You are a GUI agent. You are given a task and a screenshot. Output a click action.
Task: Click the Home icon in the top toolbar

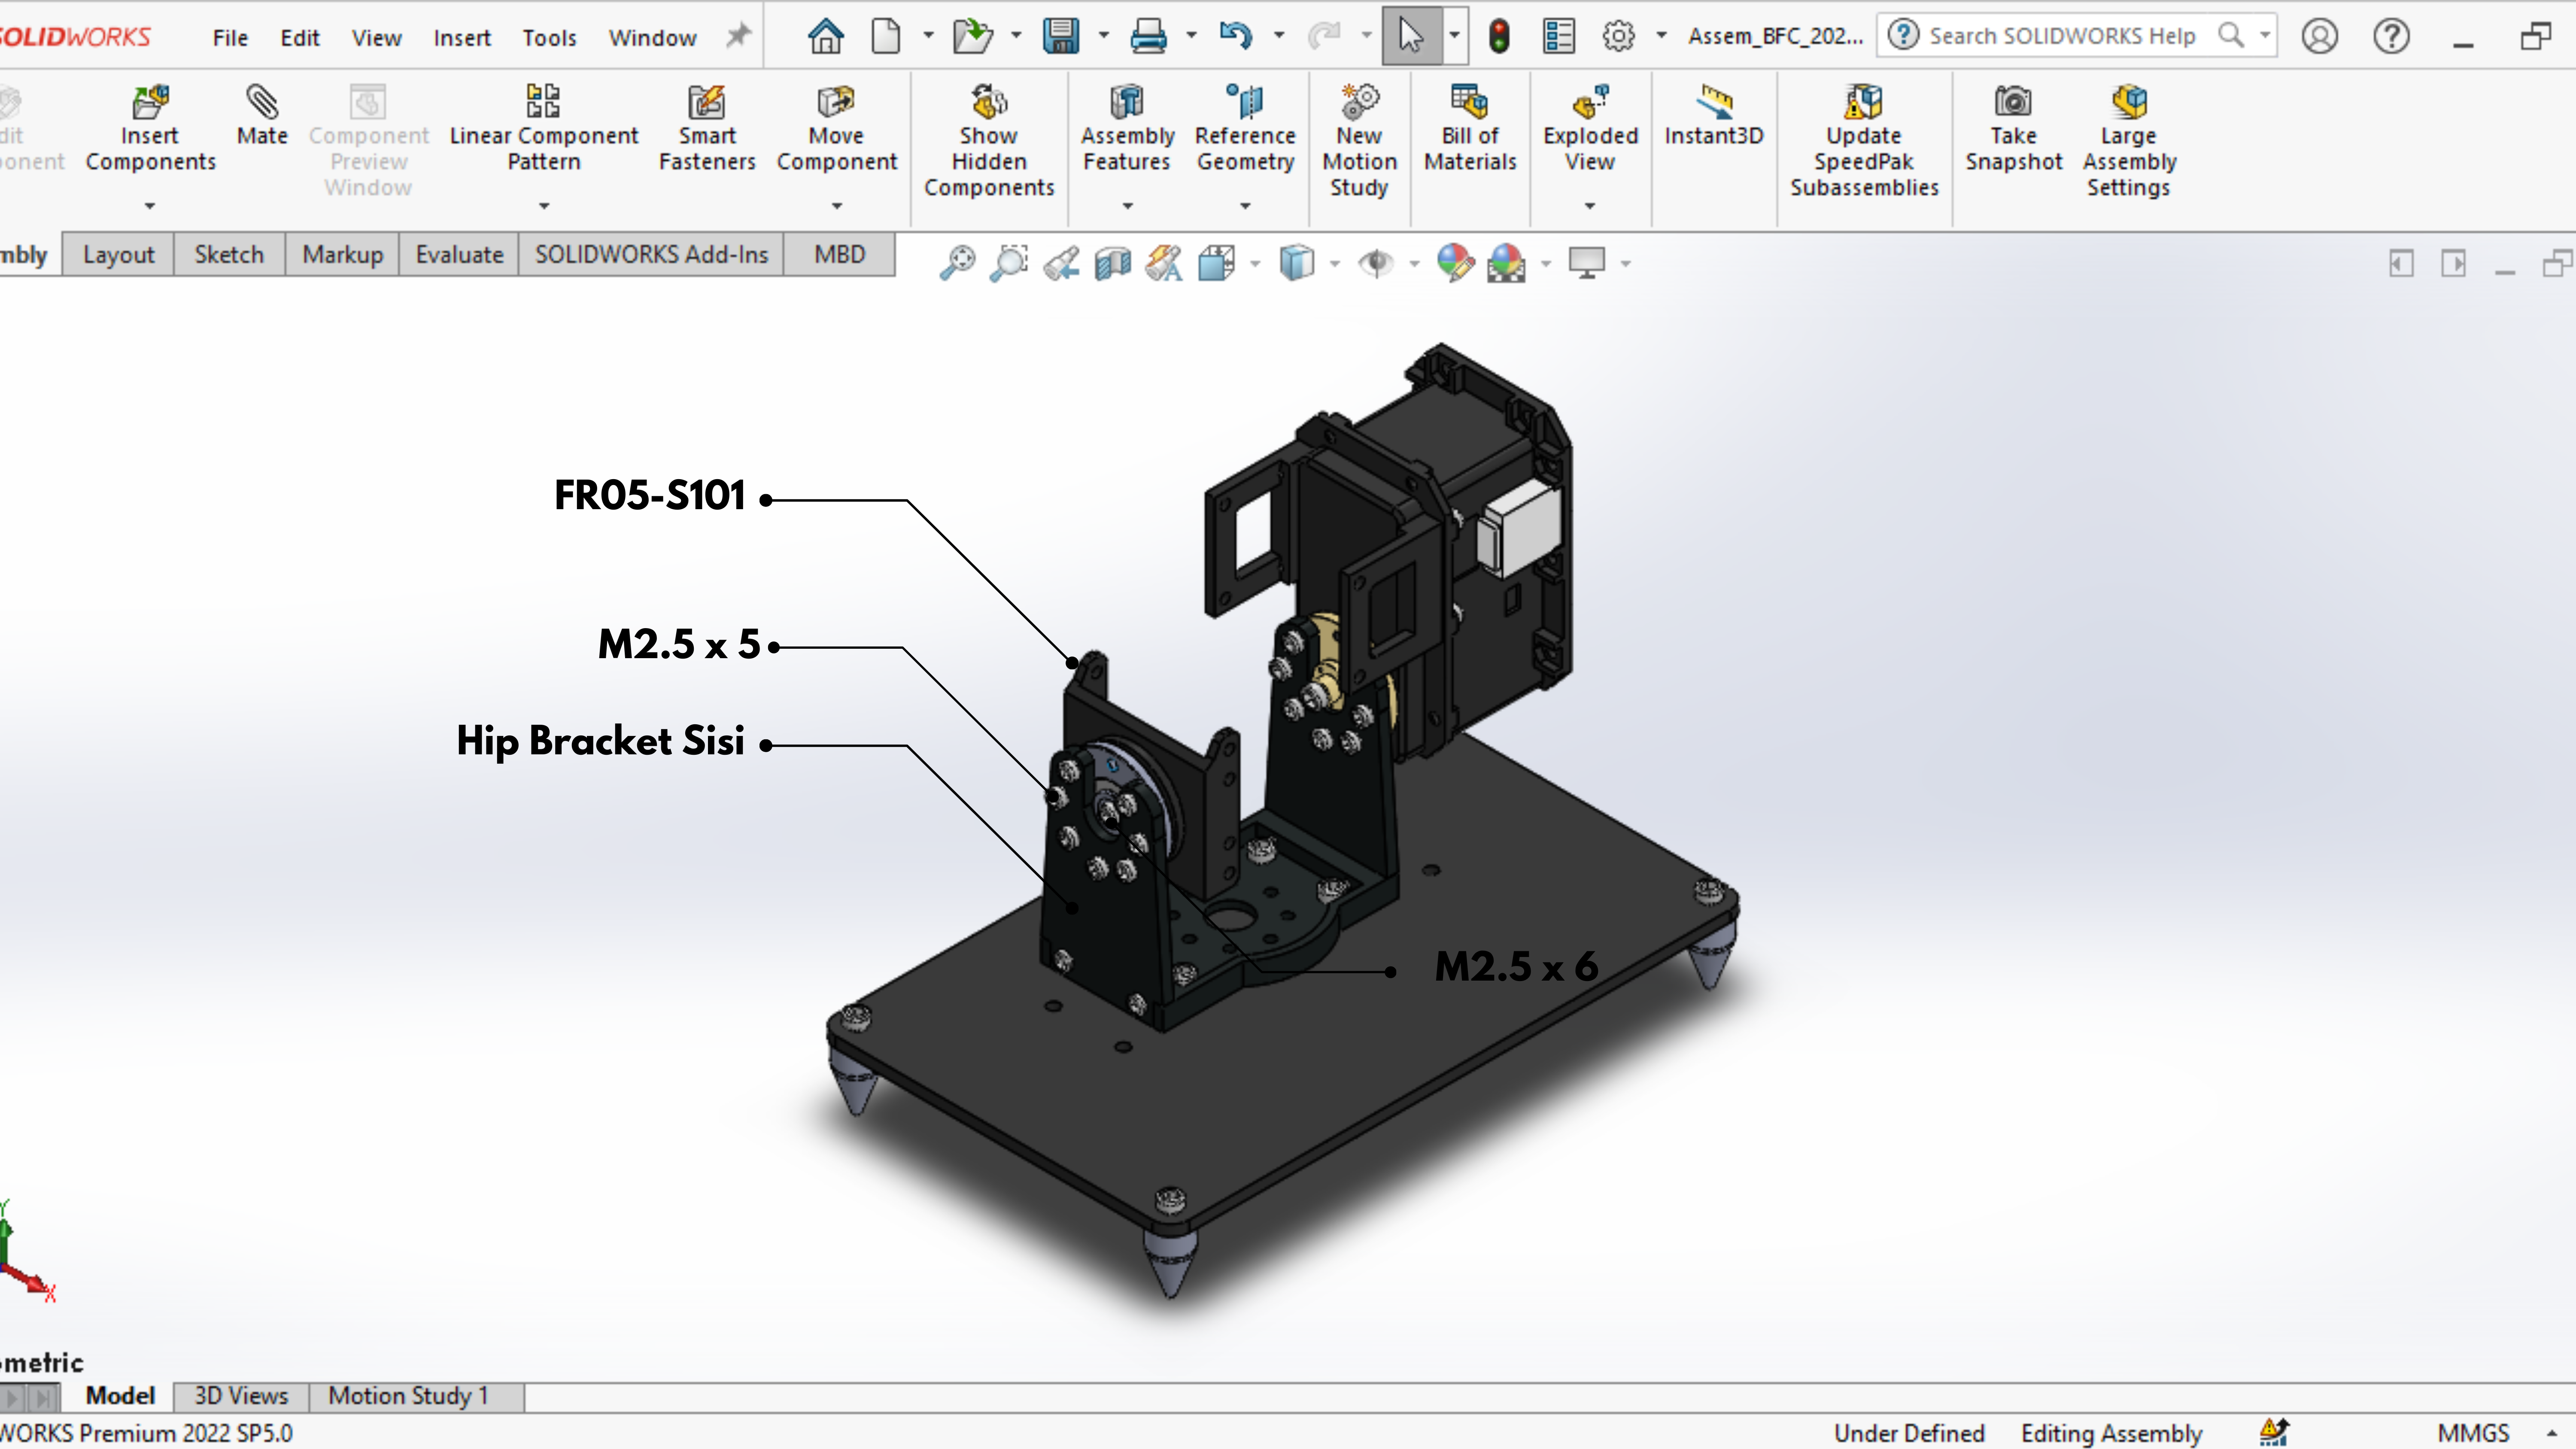click(825, 36)
